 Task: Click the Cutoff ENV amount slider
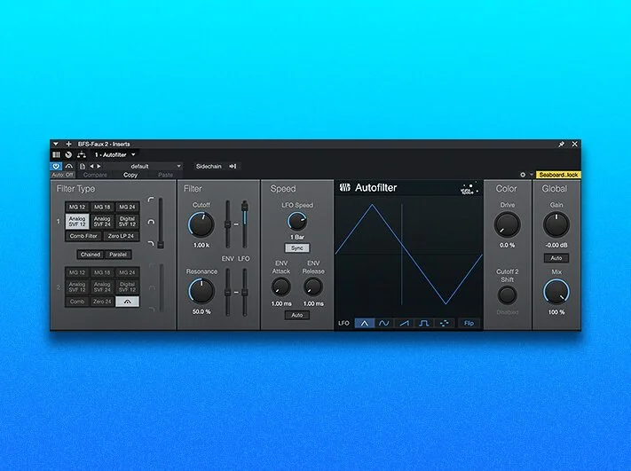pos(227,224)
